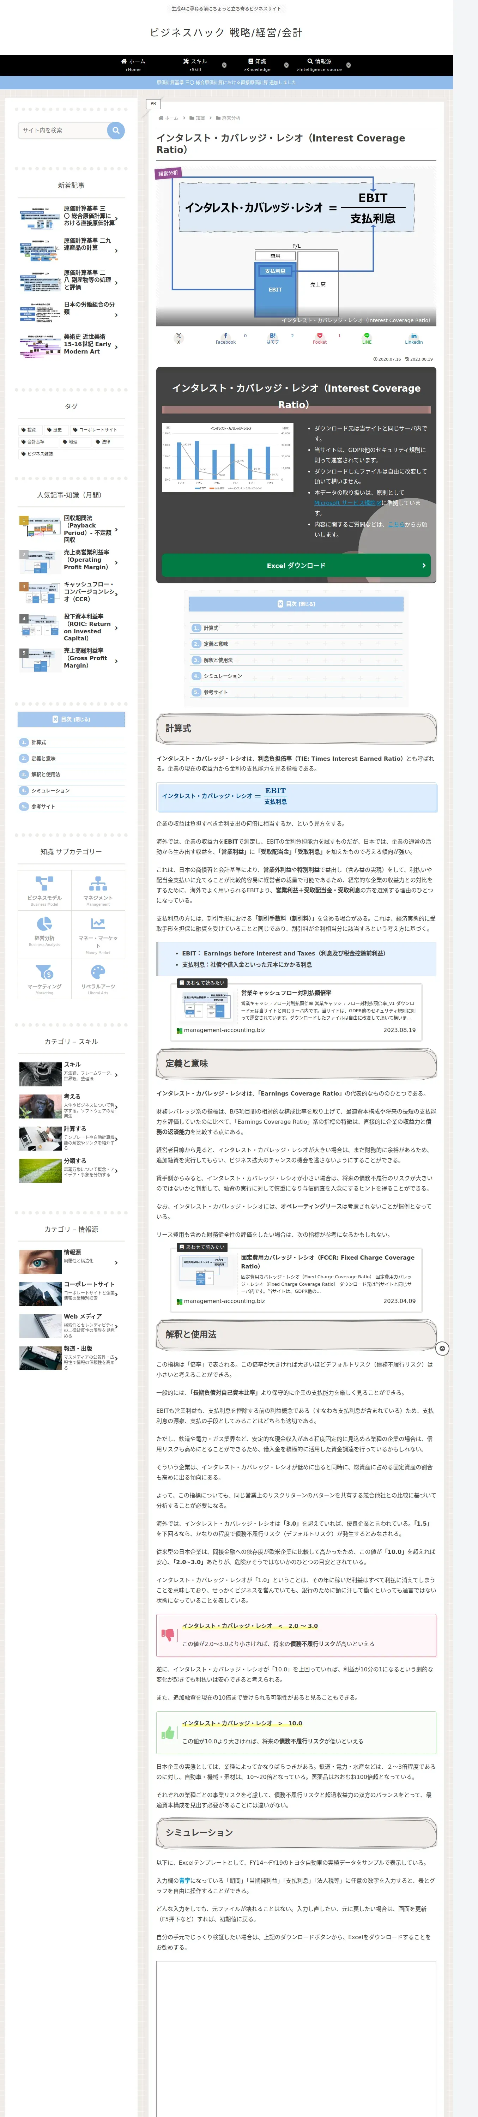Open the 経営分析 folder in the breadcrumb
Viewport: 478px width, 2117px height.
228,118
